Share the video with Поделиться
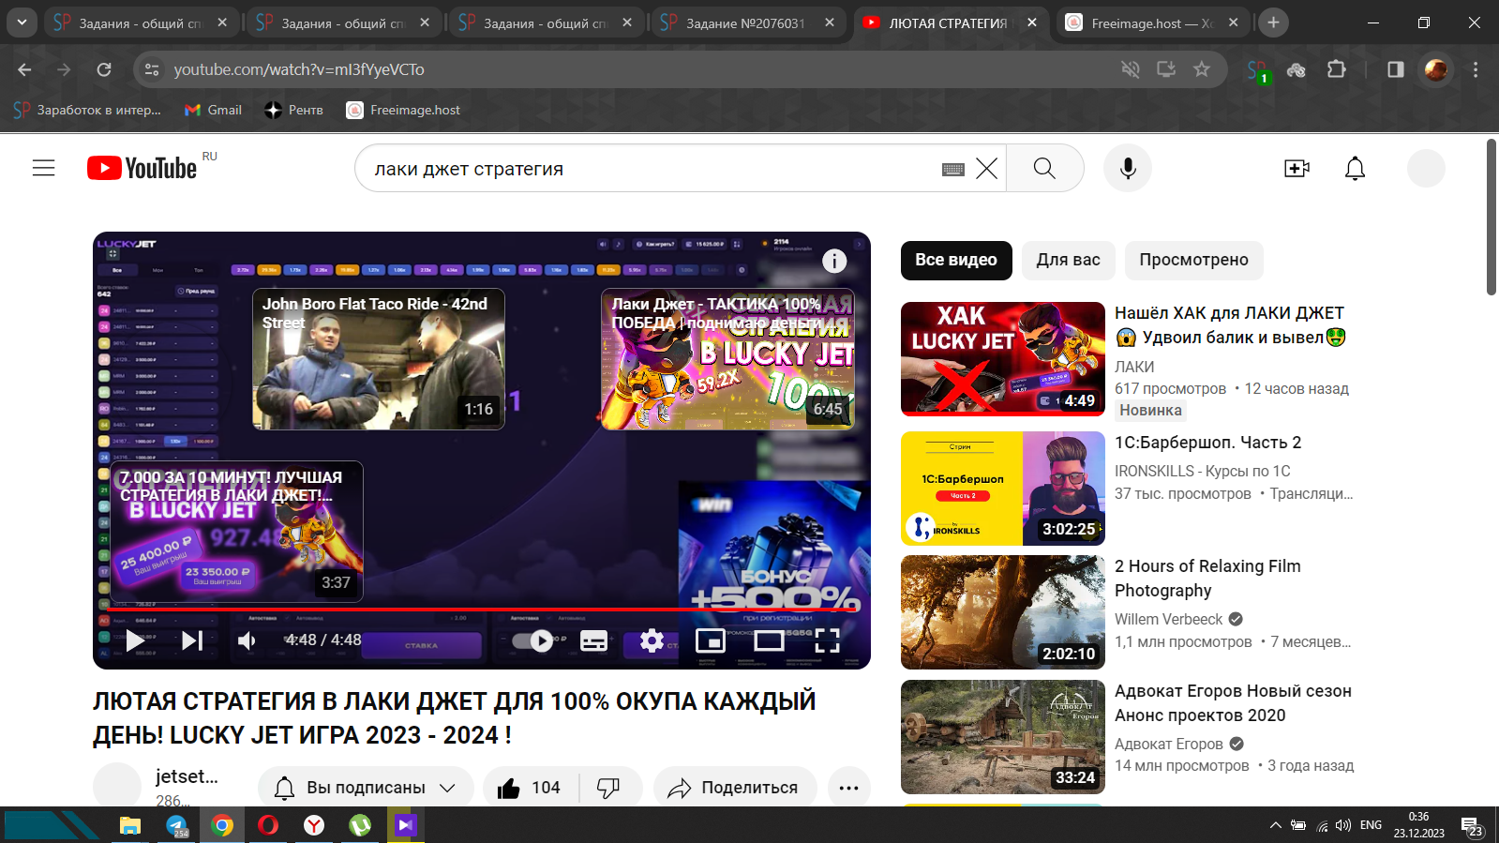1499x843 pixels. click(735, 788)
